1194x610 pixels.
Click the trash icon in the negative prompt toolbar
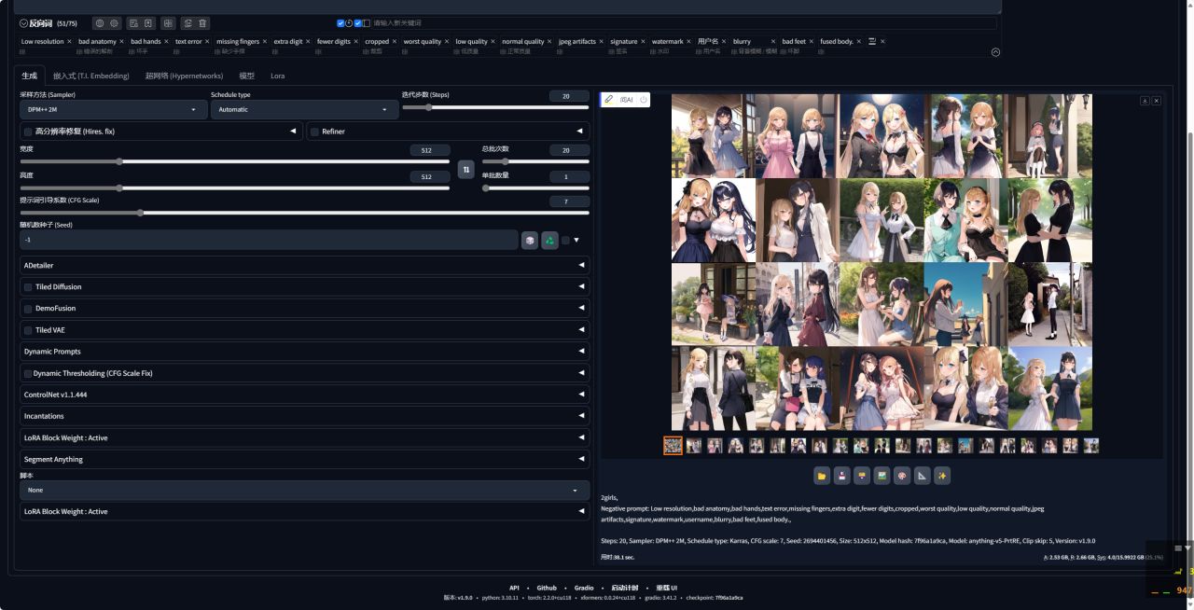click(203, 22)
